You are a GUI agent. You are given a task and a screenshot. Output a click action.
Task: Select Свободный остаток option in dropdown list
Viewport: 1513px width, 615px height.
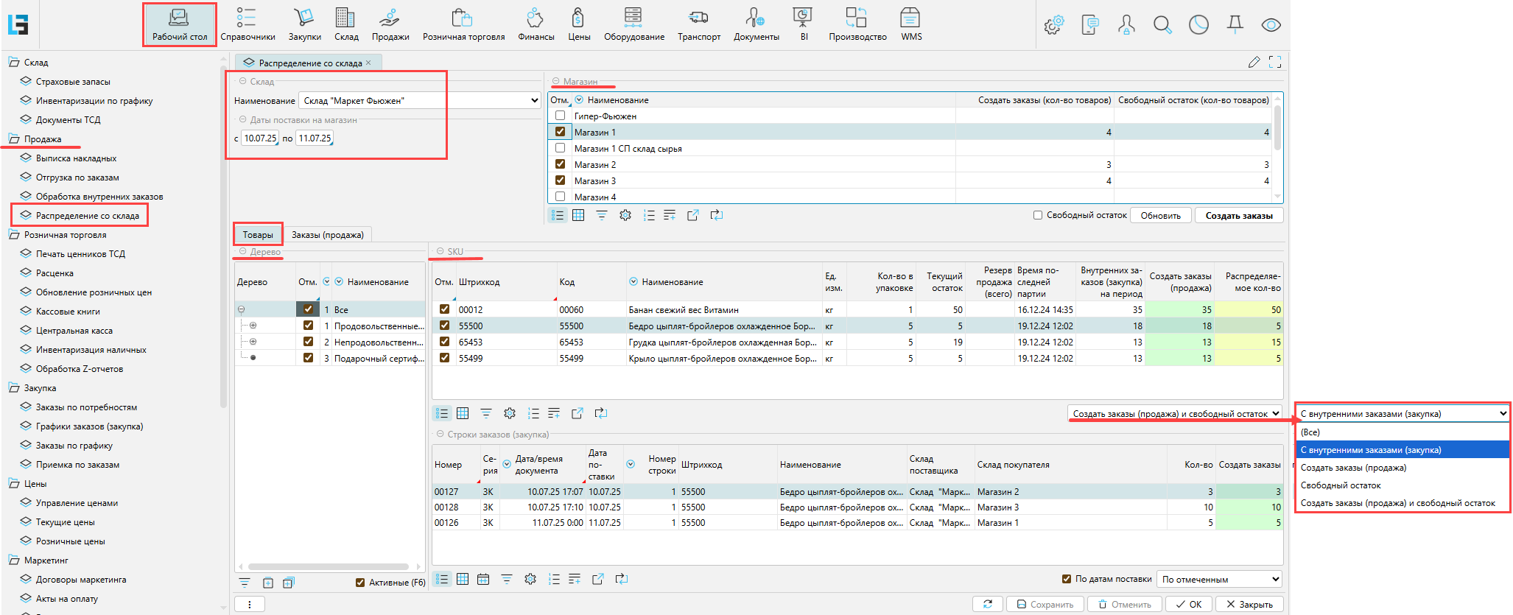pyautogui.click(x=1341, y=485)
